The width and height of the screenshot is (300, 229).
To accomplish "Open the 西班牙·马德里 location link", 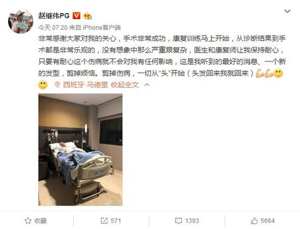I will coord(85,85).
